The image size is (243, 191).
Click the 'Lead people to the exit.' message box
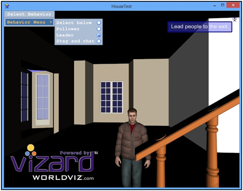tap(200, 27)
